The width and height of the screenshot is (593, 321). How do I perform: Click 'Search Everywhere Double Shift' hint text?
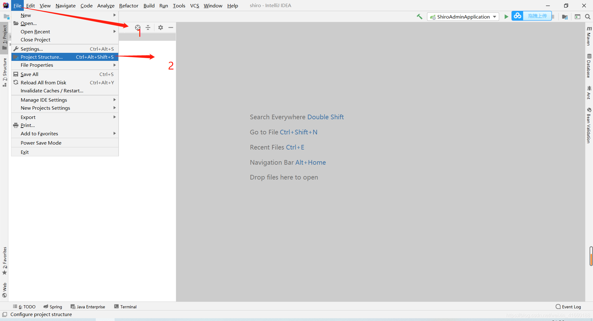pos(297,117)
